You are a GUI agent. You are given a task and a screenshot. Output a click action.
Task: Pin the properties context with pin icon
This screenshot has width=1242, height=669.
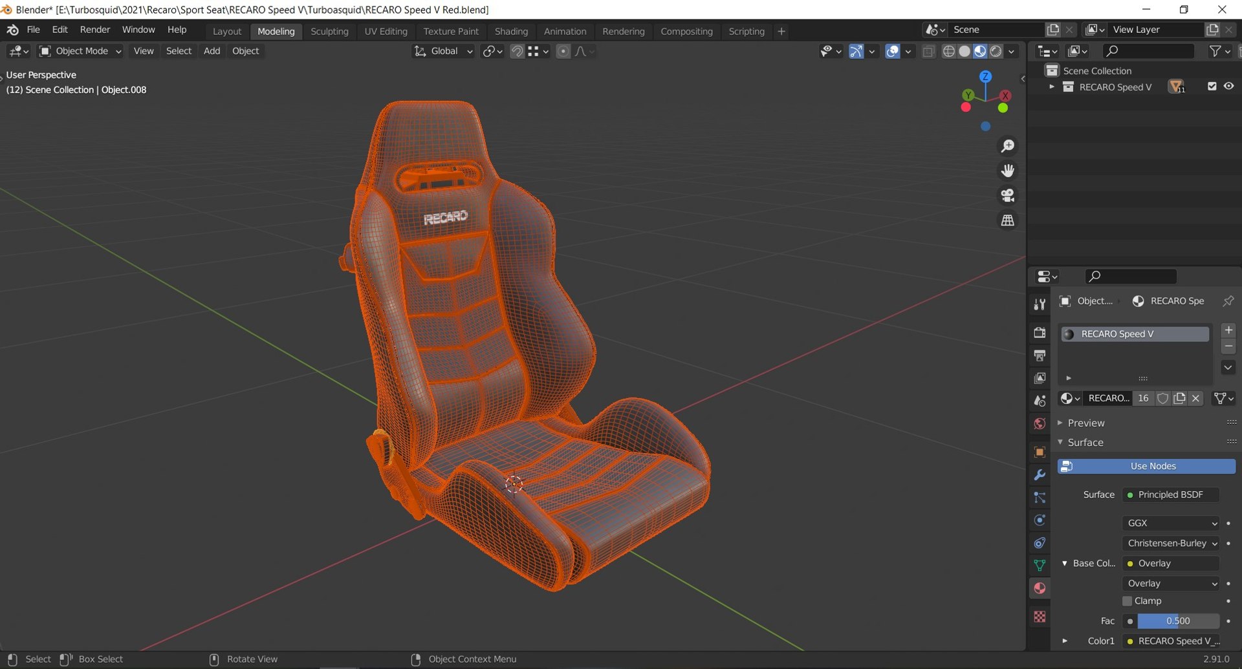[x=1228, y=301]
